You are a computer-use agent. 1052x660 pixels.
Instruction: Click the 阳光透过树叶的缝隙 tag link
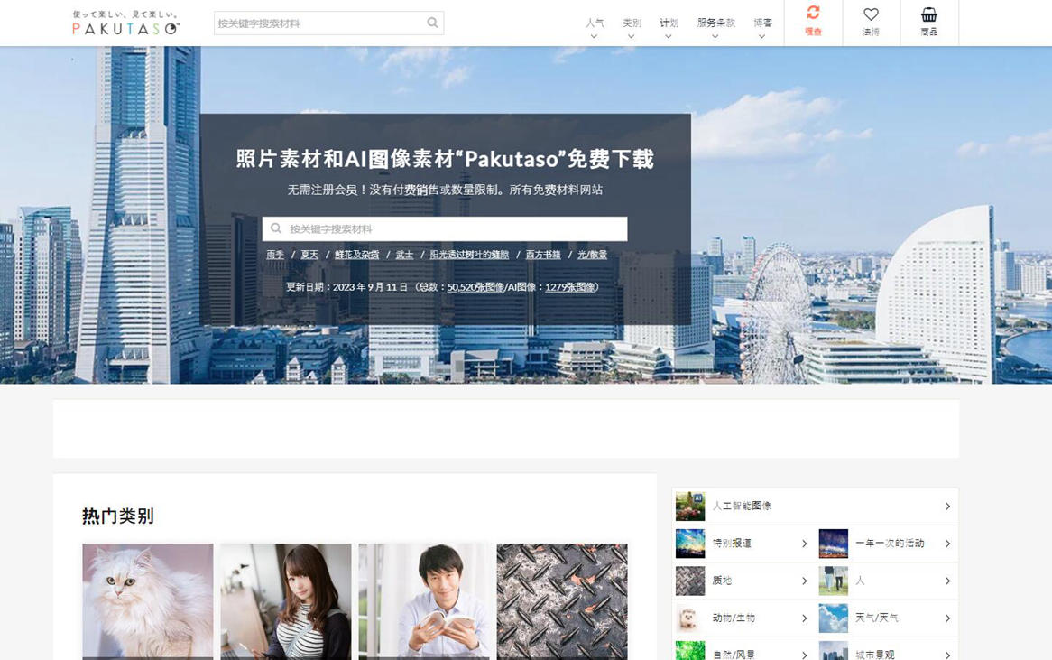pos(469,255)
